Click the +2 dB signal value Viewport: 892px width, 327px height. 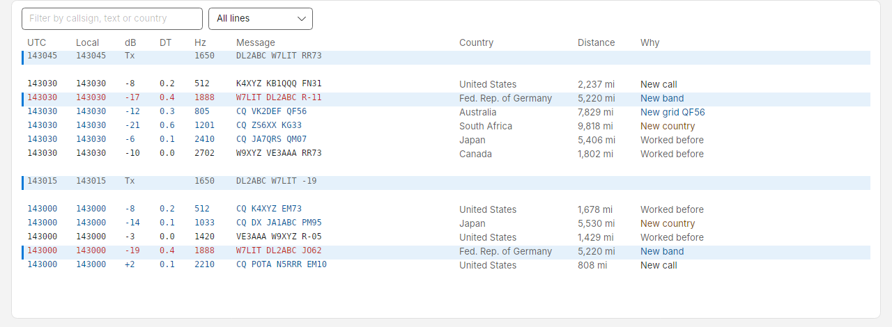[130, 264]
